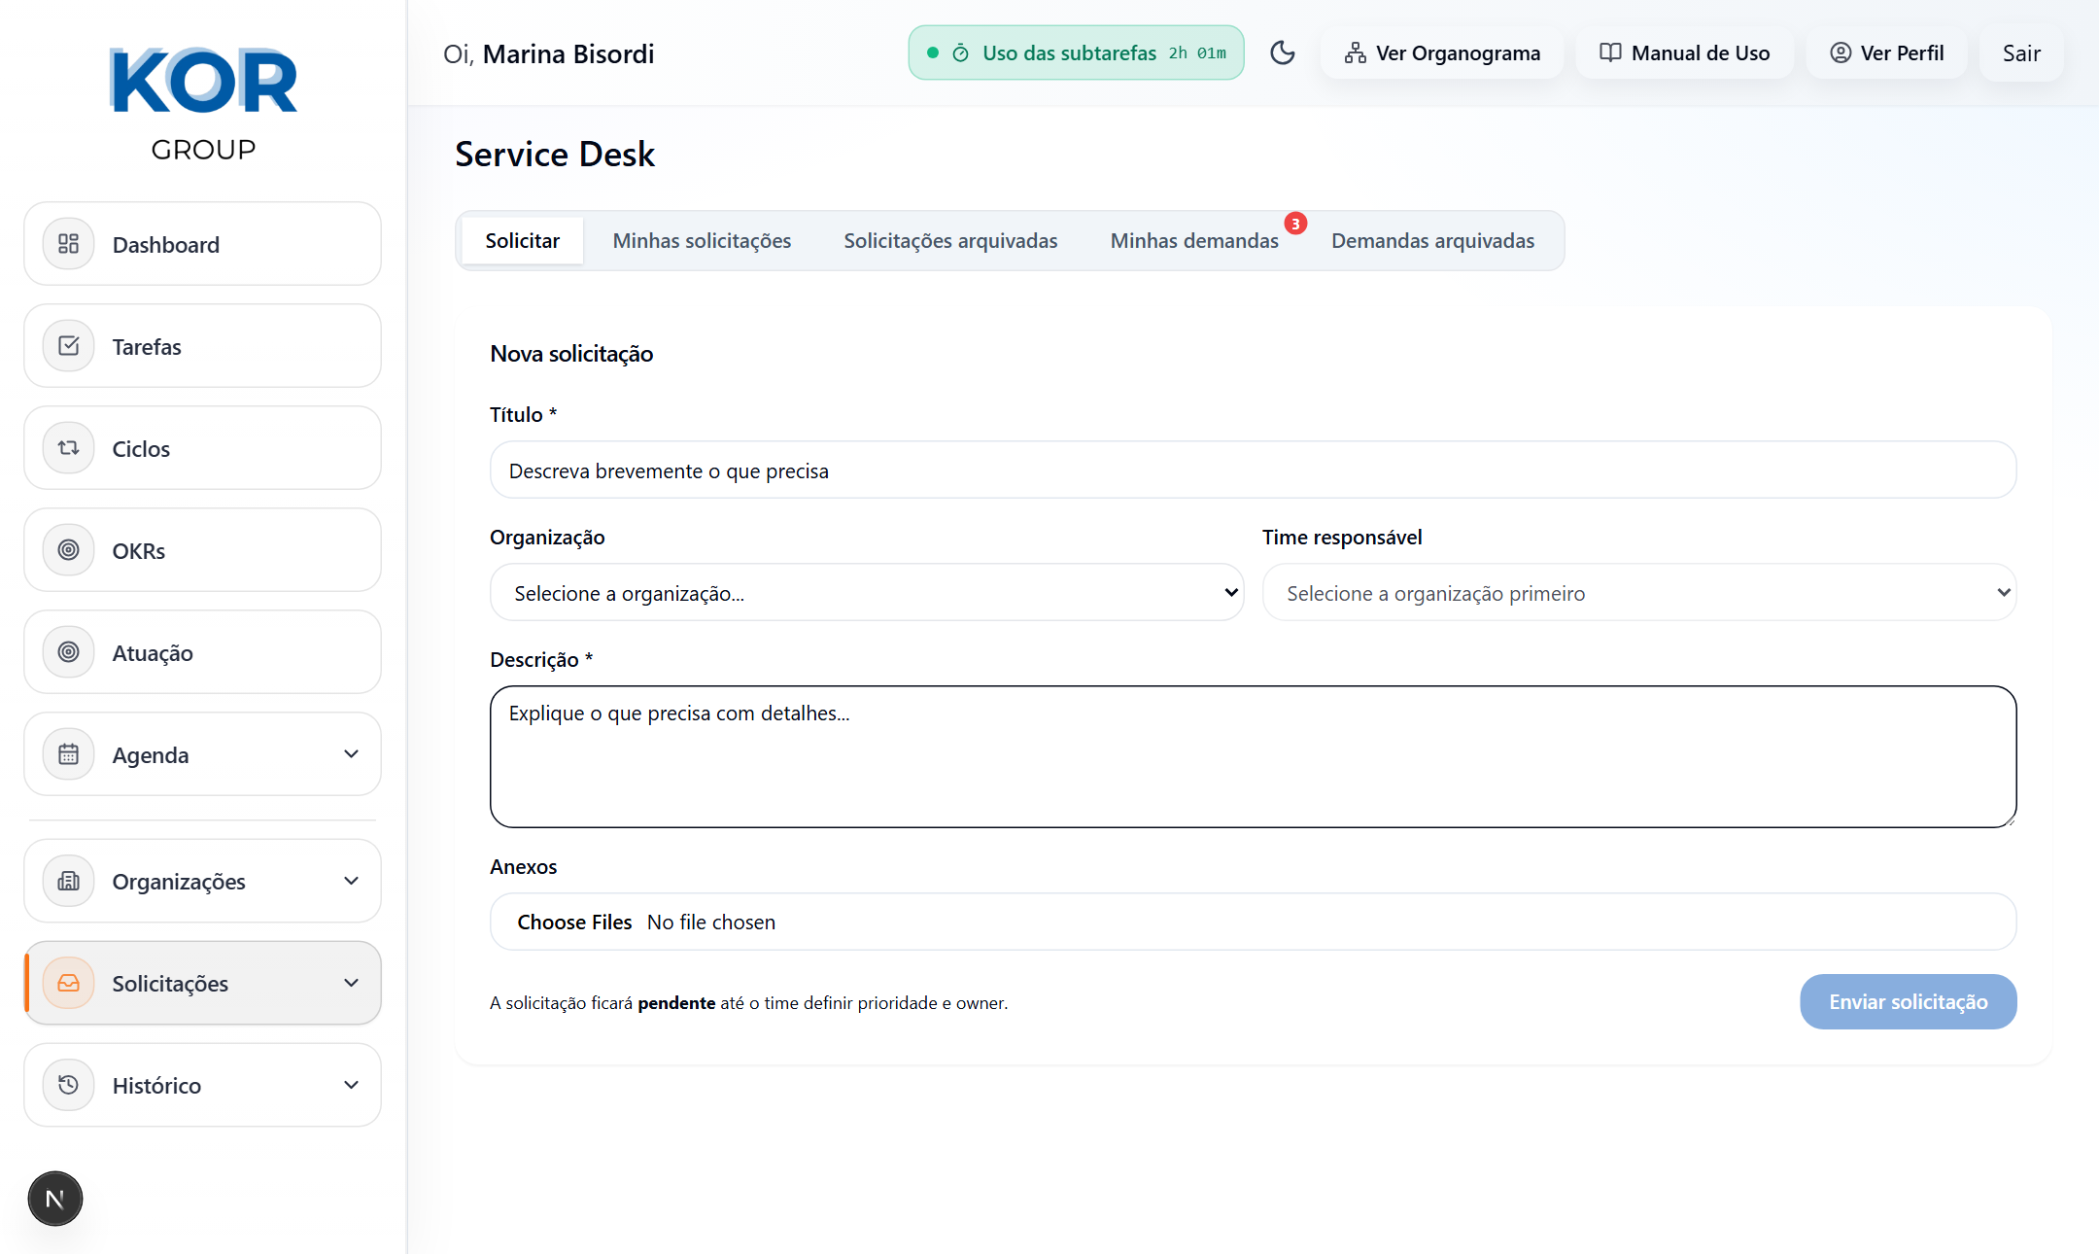Viewport: 2099px width, 1254px height.
Task: Click the Agenda calendar icon
Action: point(68,753)
